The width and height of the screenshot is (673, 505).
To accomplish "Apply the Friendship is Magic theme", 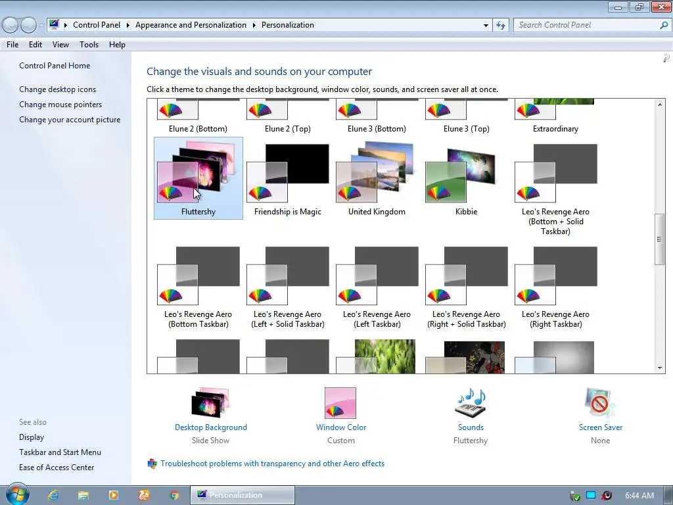I will coord(288,178).
